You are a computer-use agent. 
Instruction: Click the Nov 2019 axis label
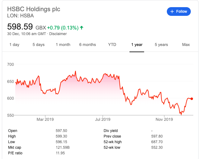coord(164,119)
